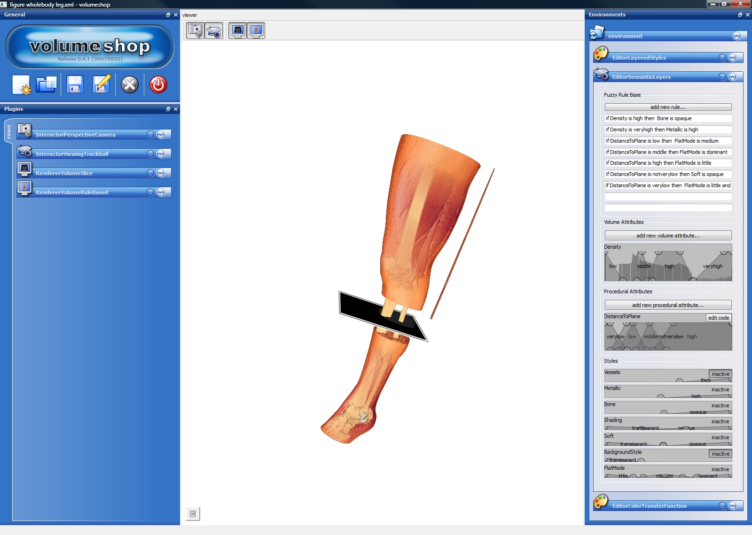Image resolution: width=752 pixels, height=535 pixels.
Task: Click 'add new rule...' button
Action: click(667, 107)
